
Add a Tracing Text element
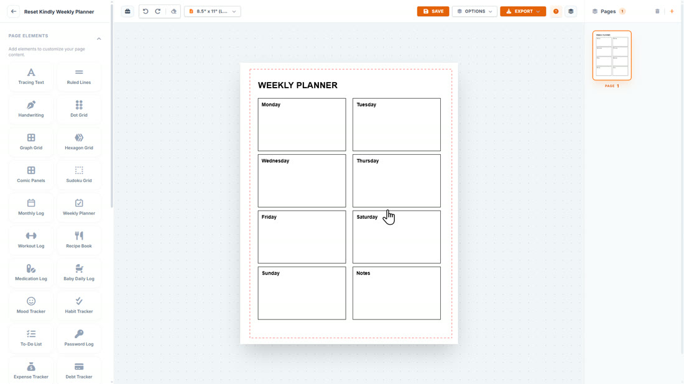pyautogui.click(x=31, y=76)
